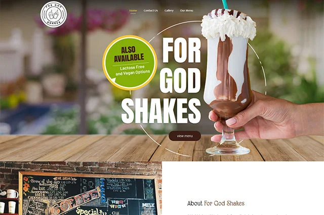Click the Lactose Free and Vegan Options text
The height and width of the screenshot is (215, 324).
click(133, 70)
